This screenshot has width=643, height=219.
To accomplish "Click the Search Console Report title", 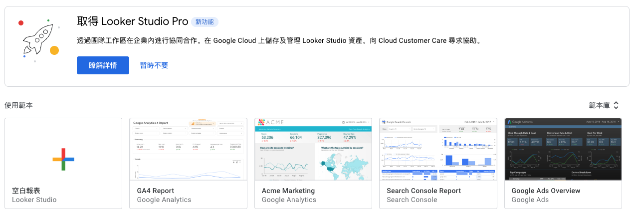I will [424, 191].
